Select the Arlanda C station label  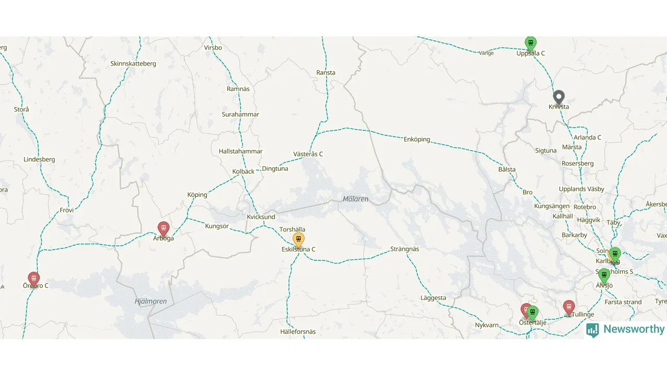pyautogui.click(x=587, y=137)
